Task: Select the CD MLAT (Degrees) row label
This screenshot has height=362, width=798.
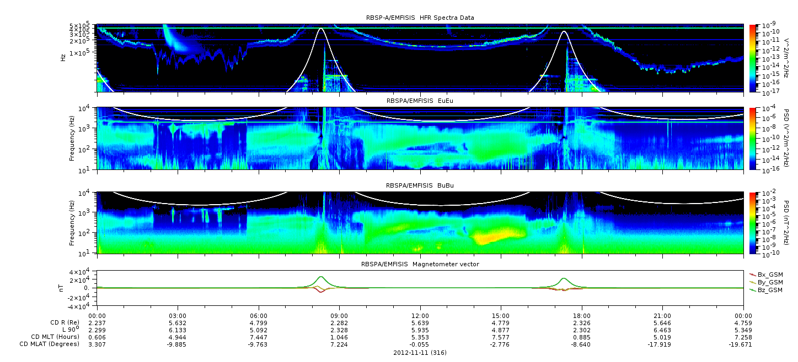Action: click(50, 344)
